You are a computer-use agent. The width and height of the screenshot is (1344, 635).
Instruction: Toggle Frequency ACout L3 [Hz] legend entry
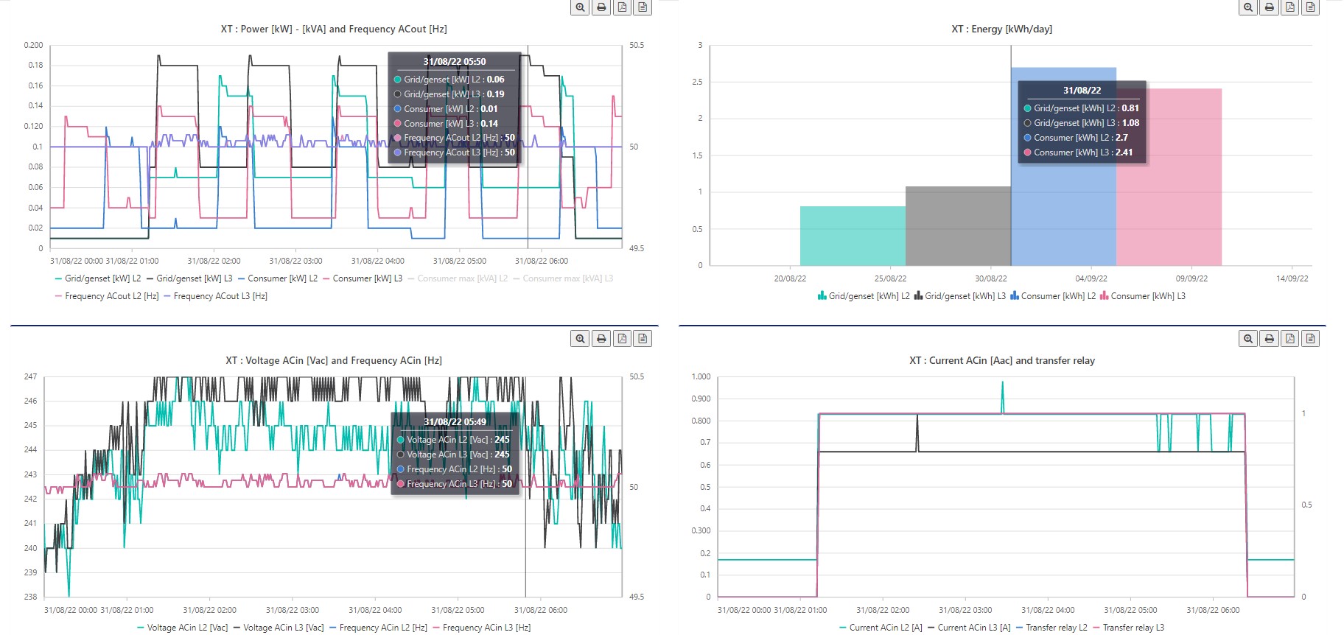pyautogui.click(x=215, y=296)
